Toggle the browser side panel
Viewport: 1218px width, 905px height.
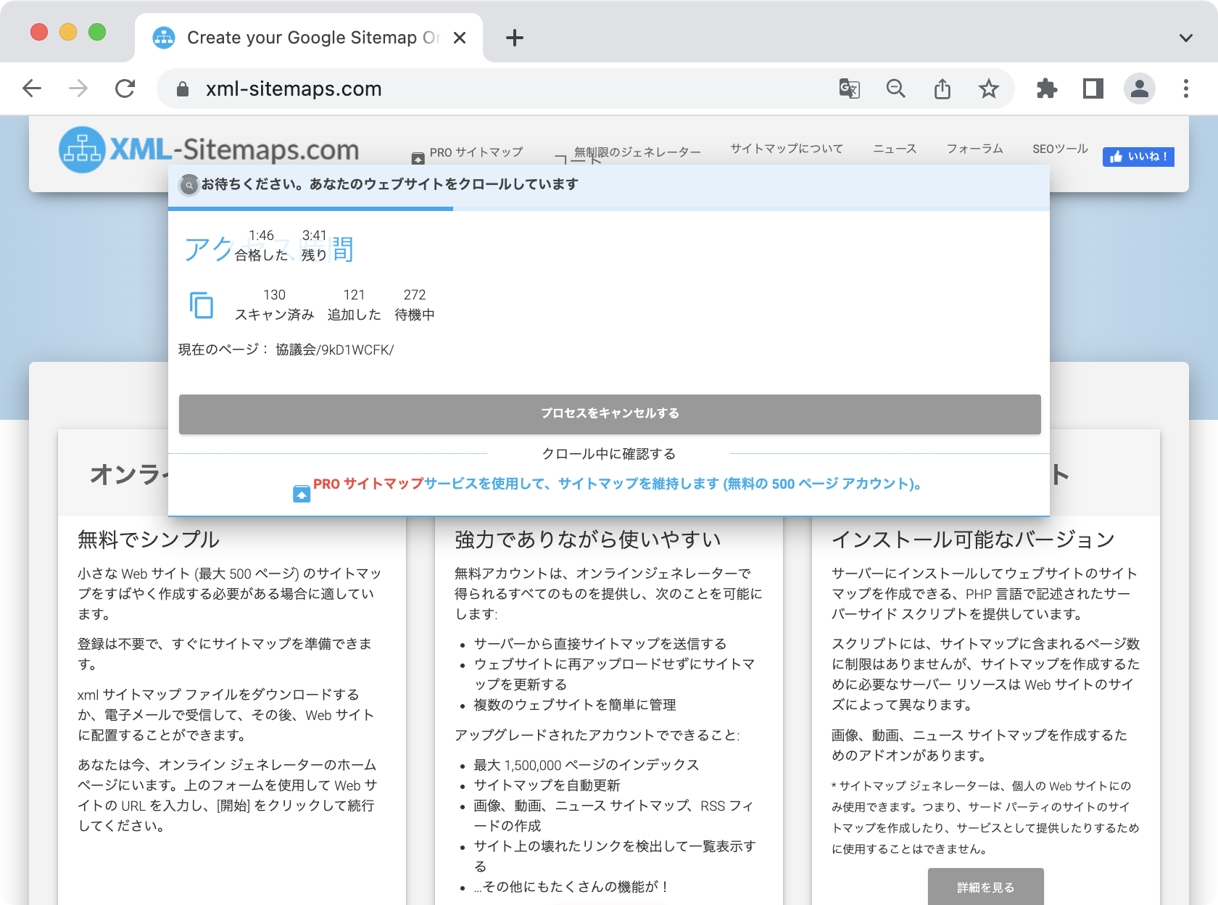[1093, 88]
